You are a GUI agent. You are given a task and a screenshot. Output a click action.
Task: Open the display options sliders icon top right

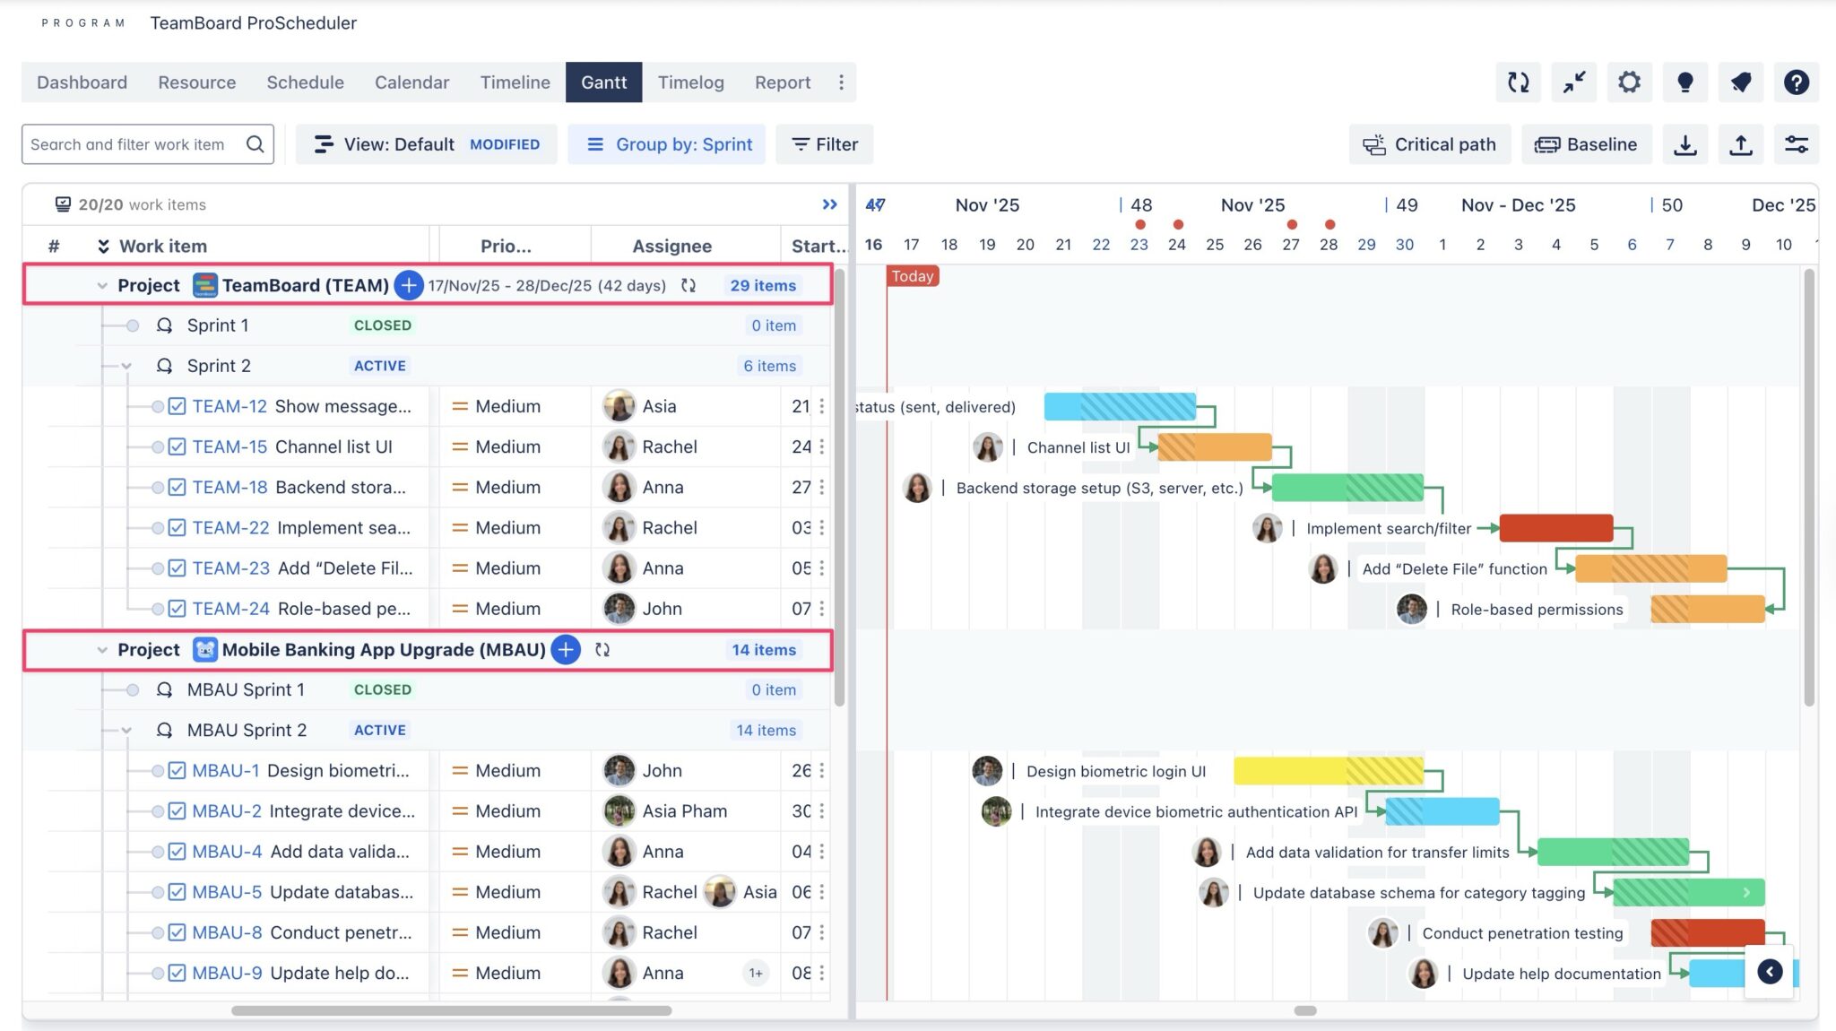1797,144
